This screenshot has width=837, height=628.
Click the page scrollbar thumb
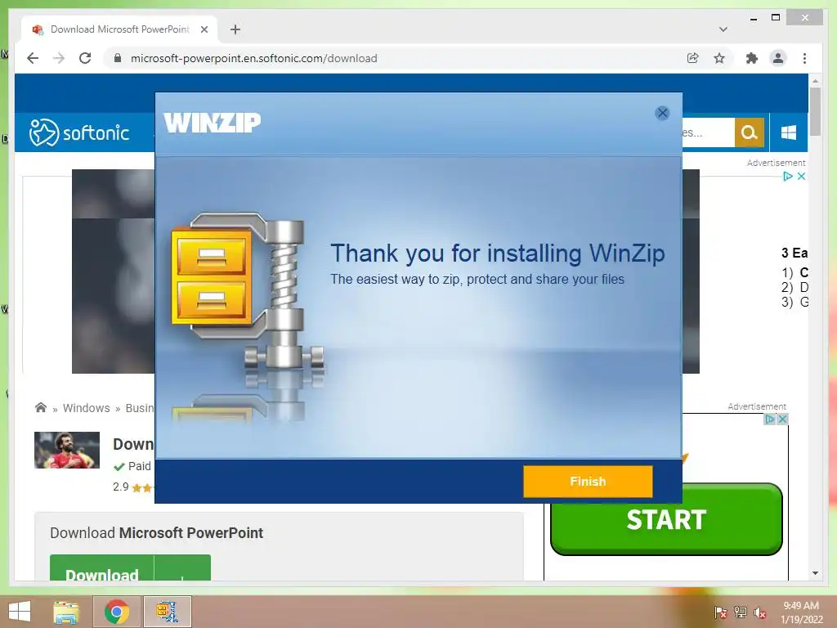pos(815,111)
